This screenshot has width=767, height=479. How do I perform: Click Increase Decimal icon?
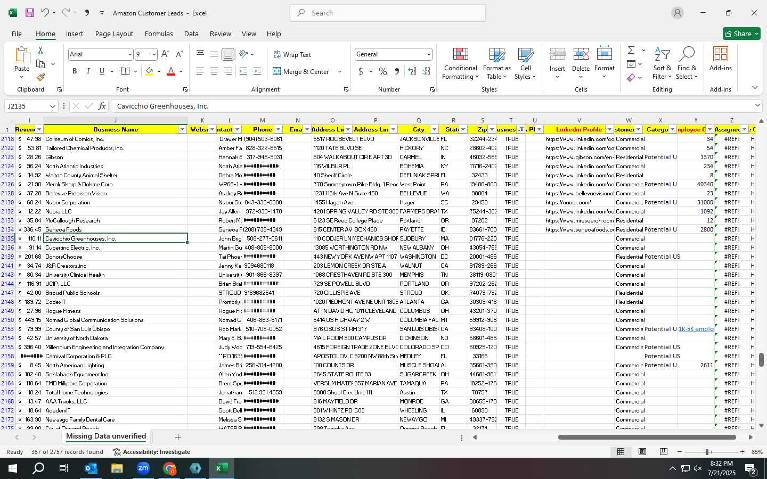(412, 71)
